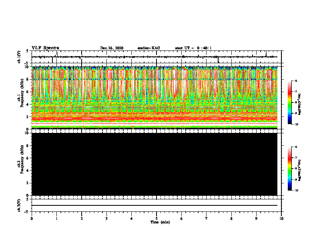
Task: Click time axis tick label "2"
Action: pyautogui.click(x=82, y=219)
